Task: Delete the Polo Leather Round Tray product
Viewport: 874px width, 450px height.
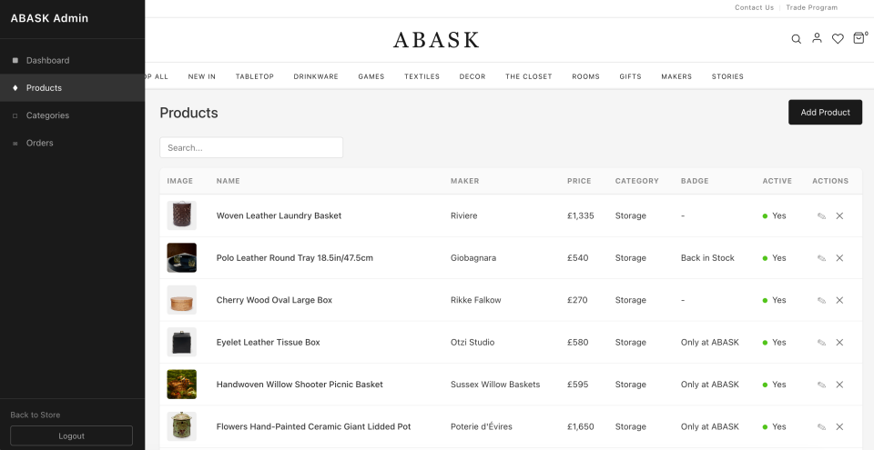Action: (x=839, y=258)
